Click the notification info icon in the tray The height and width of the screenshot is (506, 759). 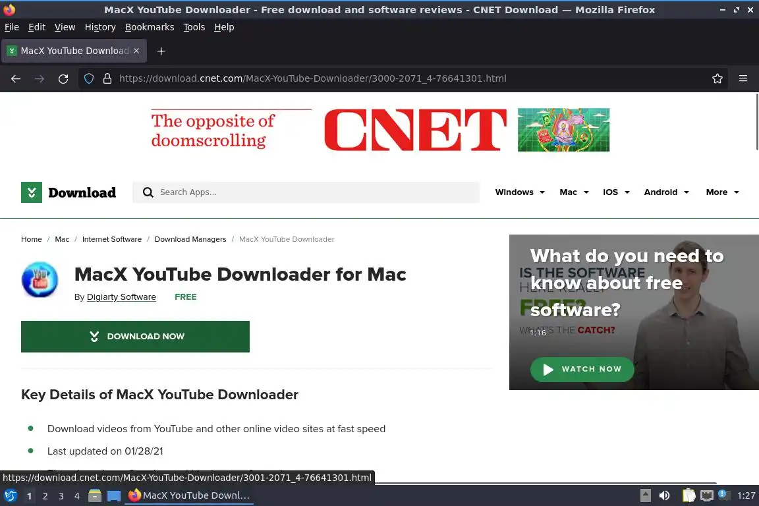(723, 494)
